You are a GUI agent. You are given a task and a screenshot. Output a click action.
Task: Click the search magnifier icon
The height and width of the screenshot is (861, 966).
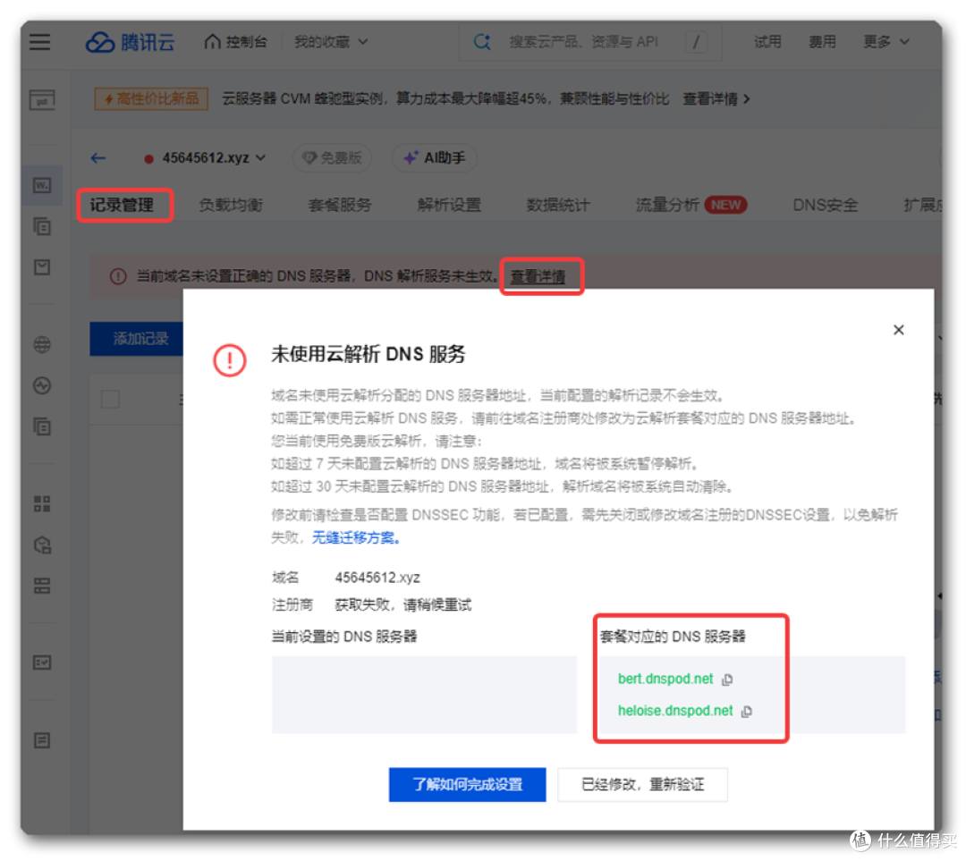[x=482, y=42]
